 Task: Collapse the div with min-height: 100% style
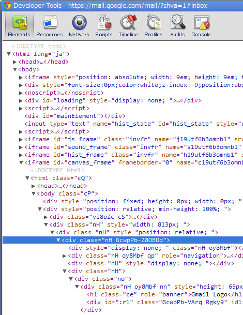(x=40, y=209)
